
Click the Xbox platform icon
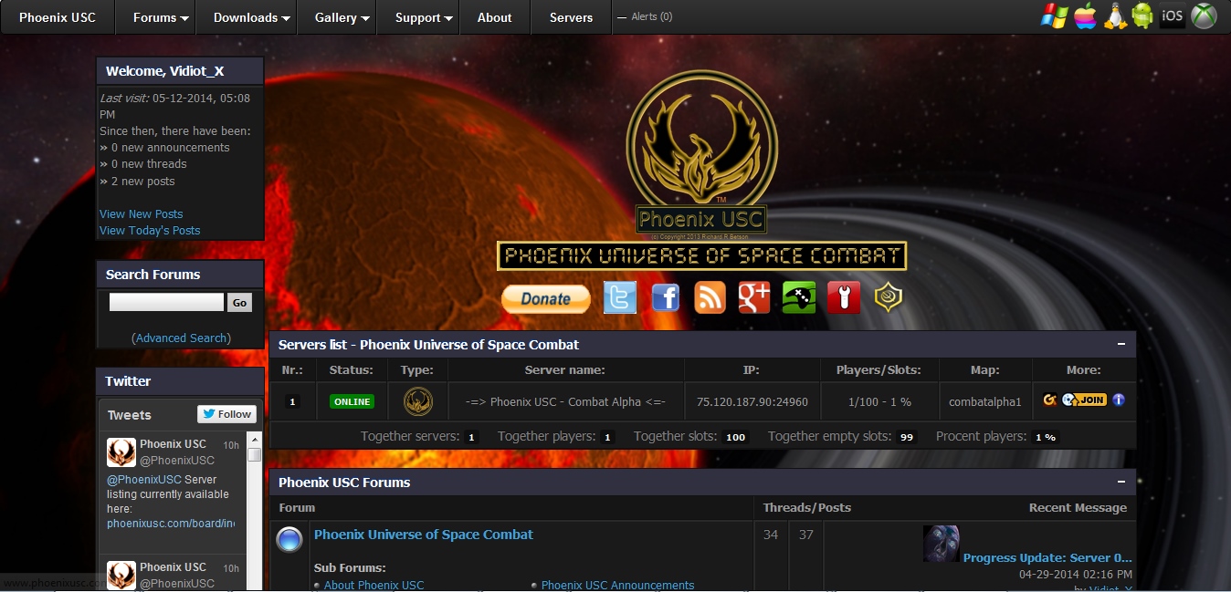coord(1204,16)
